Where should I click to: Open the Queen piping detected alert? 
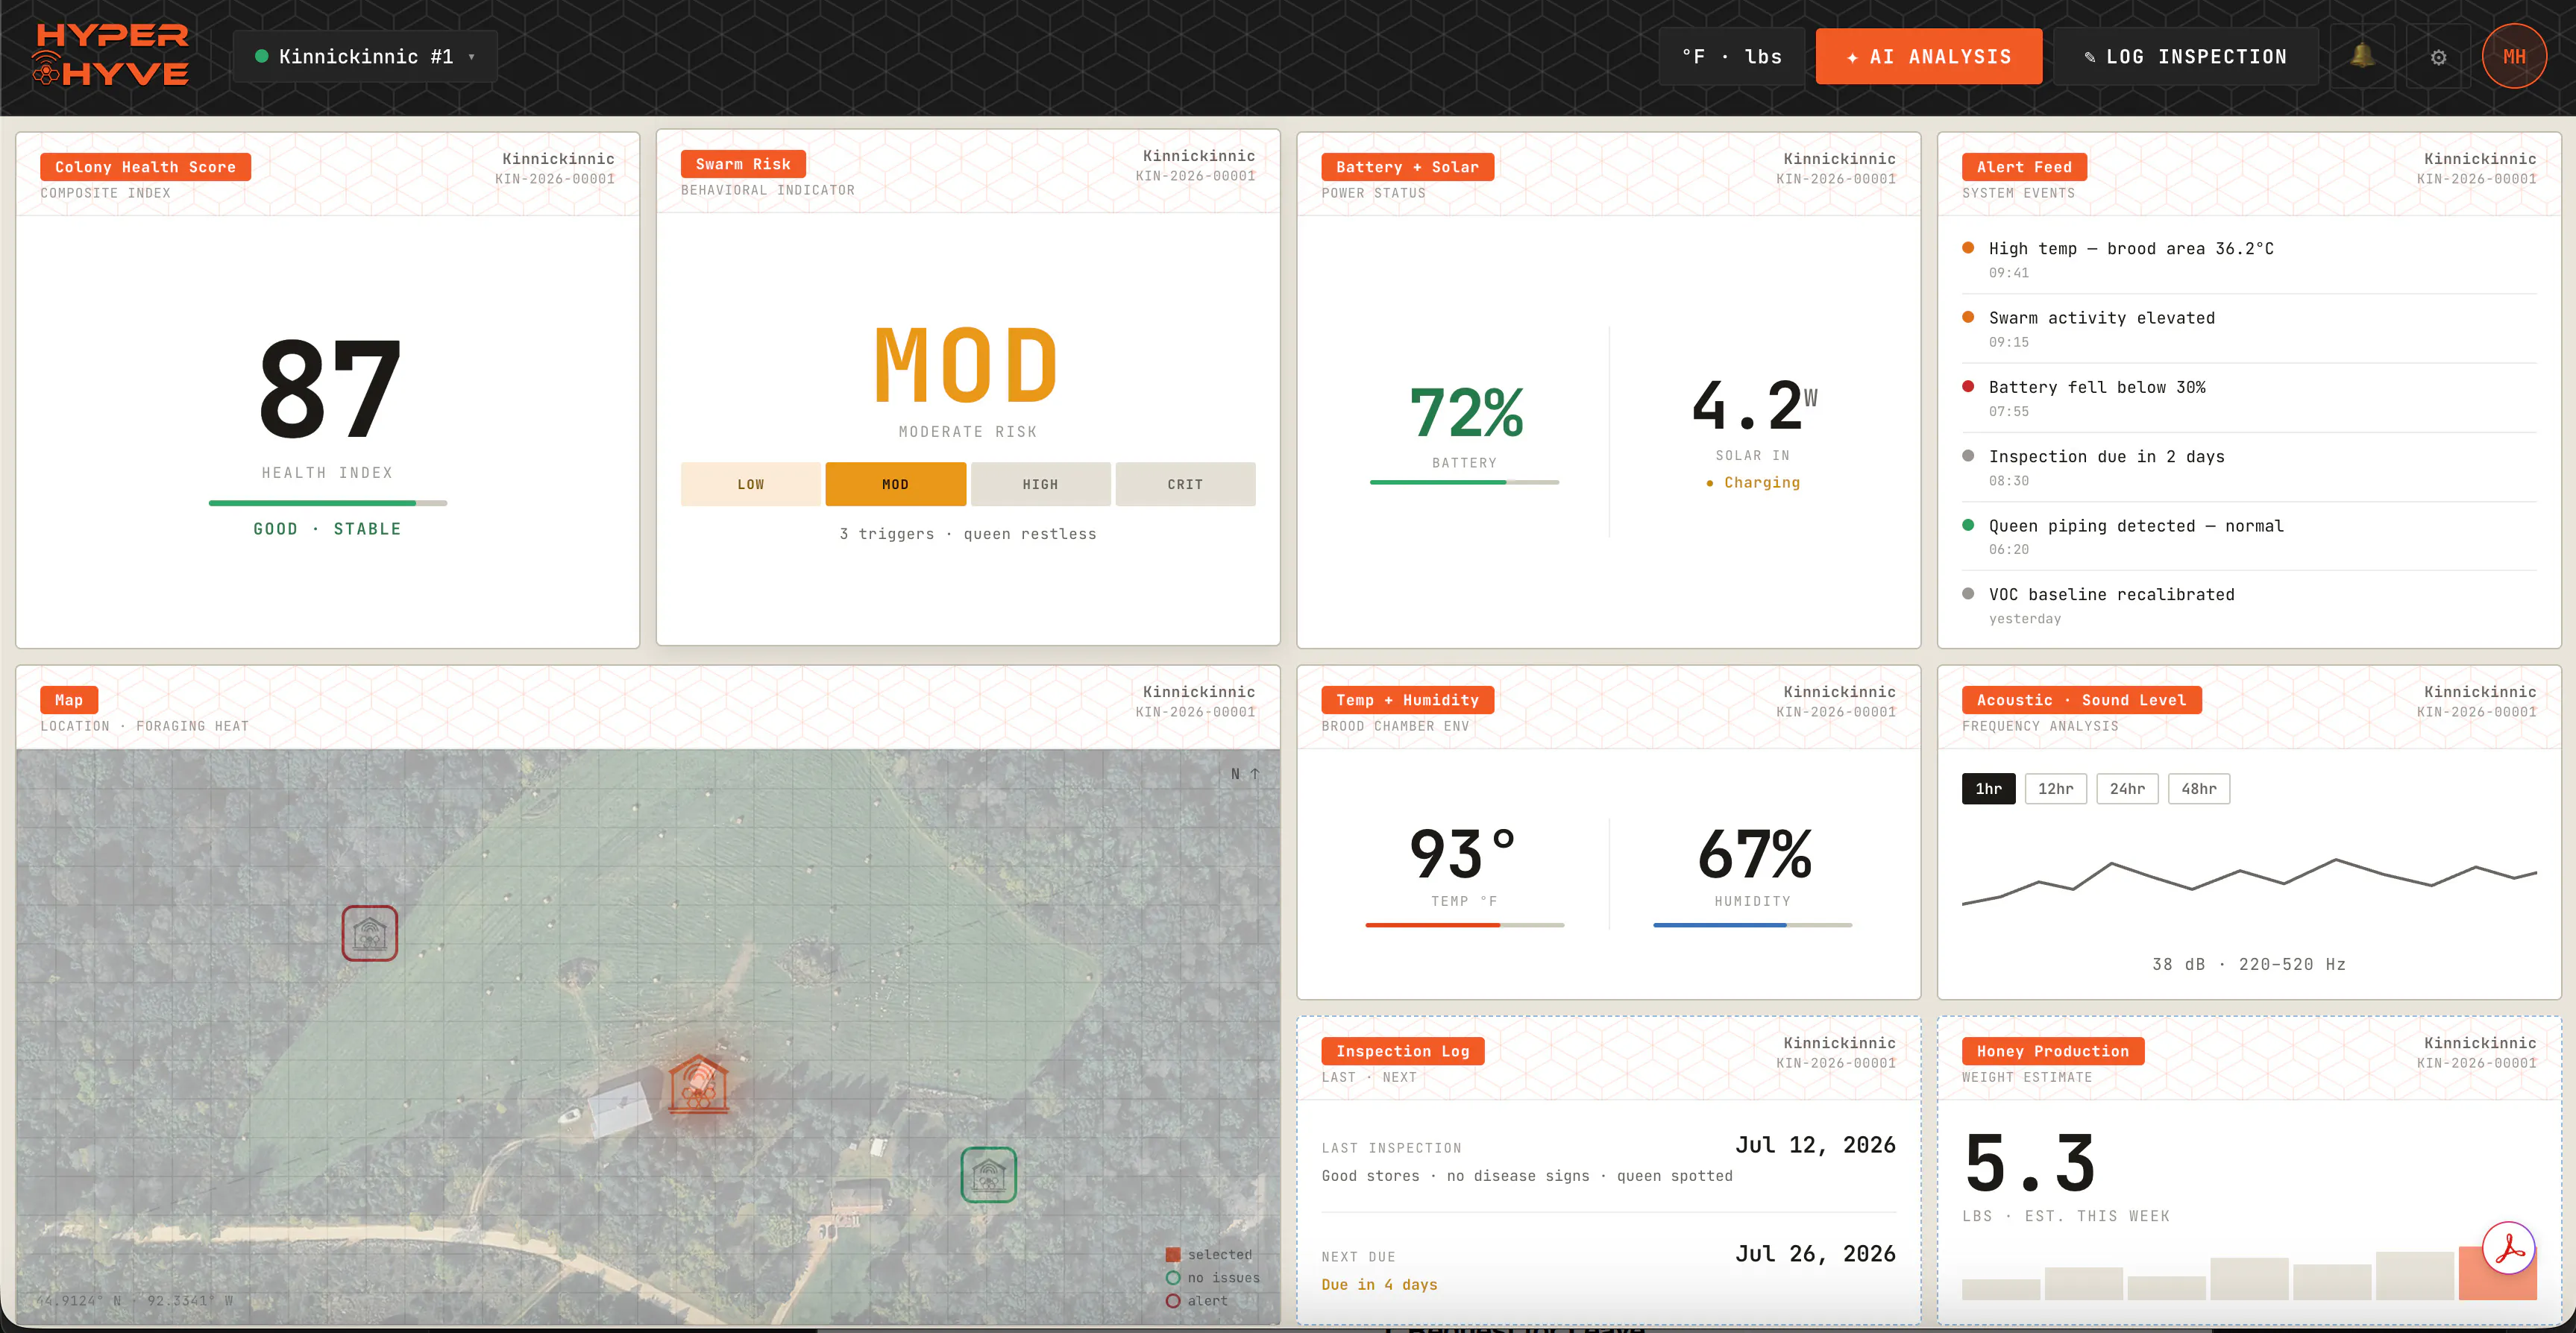point(2249,536)
